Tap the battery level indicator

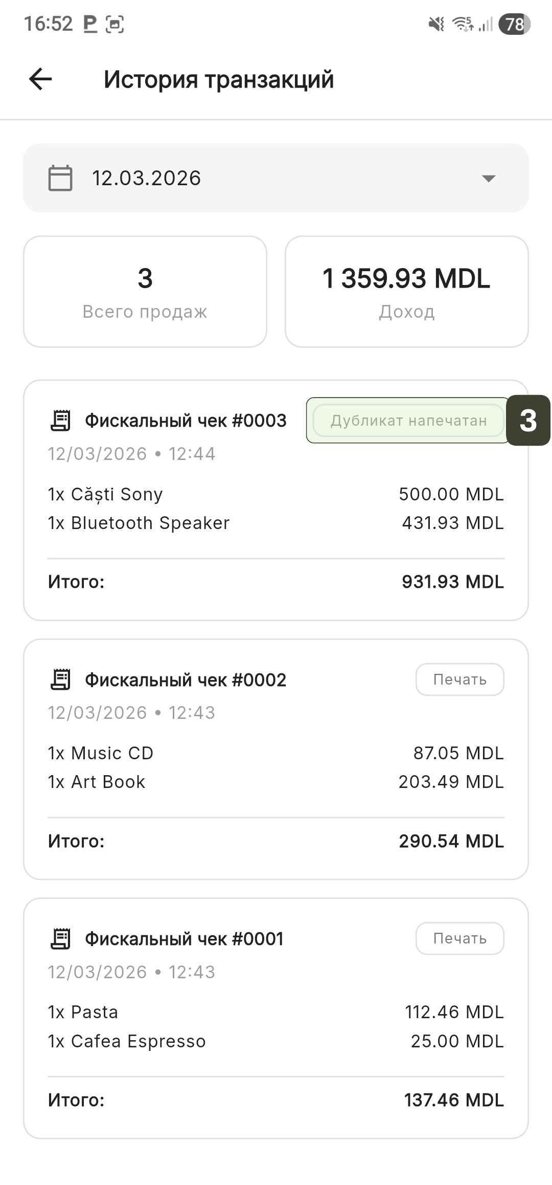pyautogui.click(x=514, y=24)
